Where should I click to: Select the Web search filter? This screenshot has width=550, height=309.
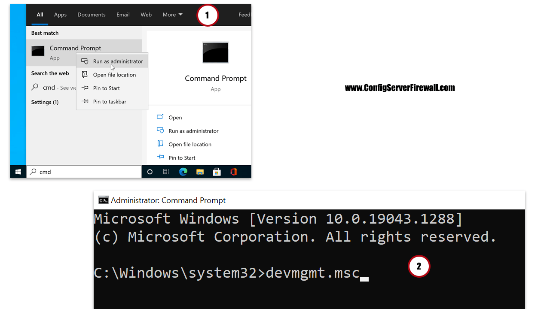(146, 15)
